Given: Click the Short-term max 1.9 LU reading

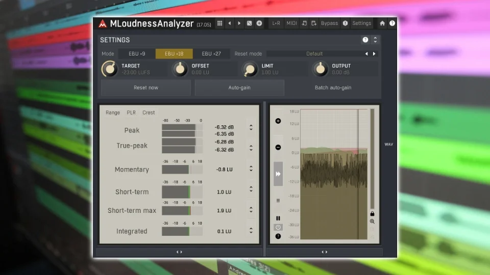Looking at the screenshot, I should [x=225, y=211].
